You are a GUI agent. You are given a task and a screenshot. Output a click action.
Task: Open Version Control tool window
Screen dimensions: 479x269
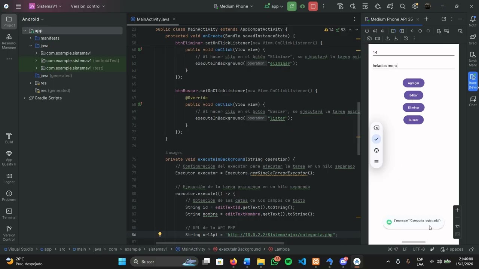tap(9, 234)
